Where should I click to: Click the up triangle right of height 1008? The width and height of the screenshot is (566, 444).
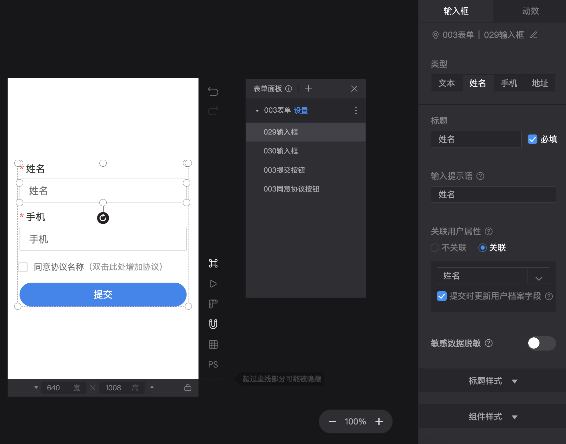(152, 387)
